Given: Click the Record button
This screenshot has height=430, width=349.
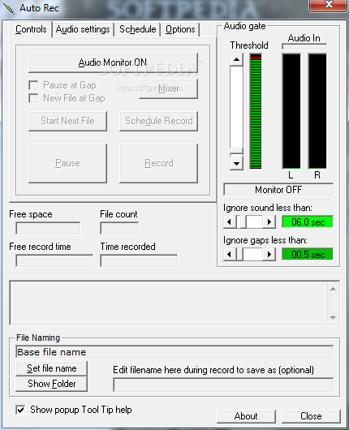Looking at the screenshot, I should 158,163.
